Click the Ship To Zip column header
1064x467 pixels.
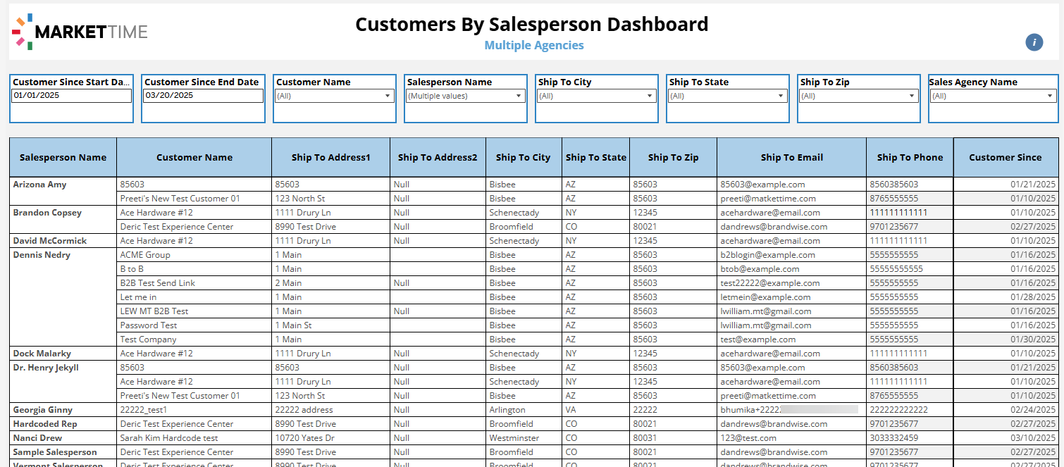pyautogui.click(x=674, y=157)
